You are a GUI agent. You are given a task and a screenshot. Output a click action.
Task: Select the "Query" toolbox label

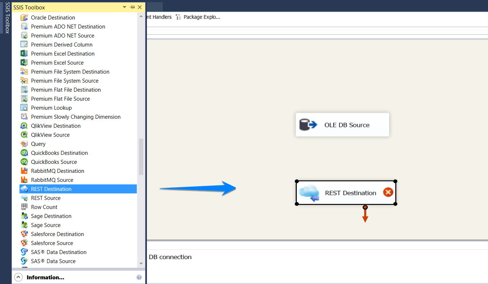(x=38, y=144)
